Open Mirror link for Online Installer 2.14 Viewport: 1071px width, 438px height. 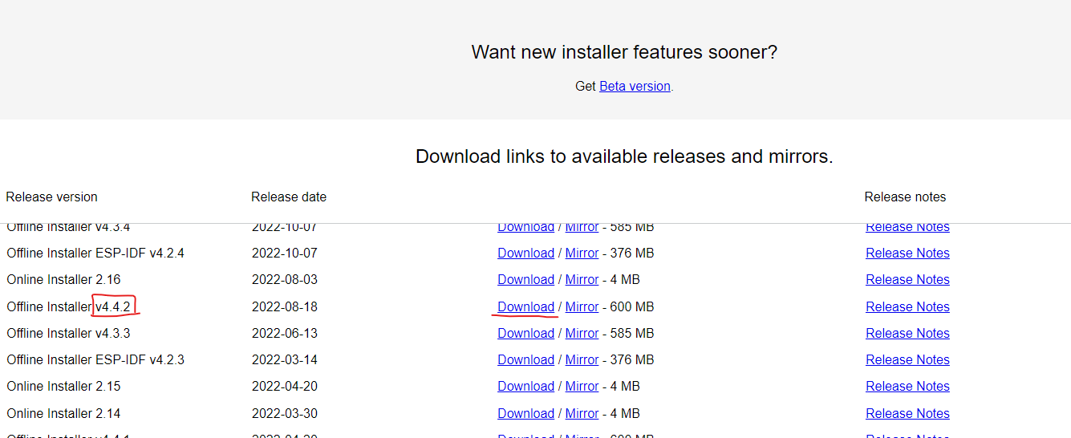pyautogui.click(x=582, y=413)
